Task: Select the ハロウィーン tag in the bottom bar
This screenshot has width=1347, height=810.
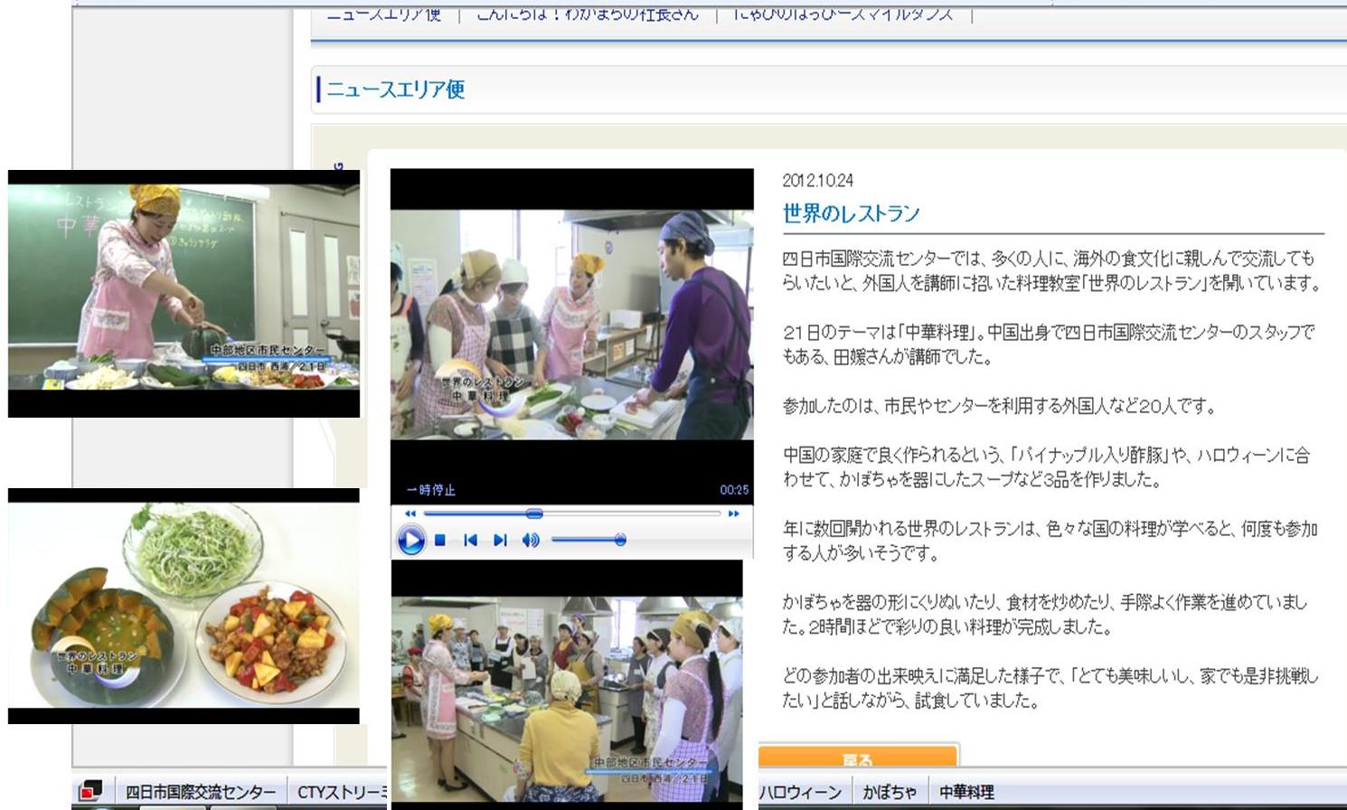Action: [800, 792]
